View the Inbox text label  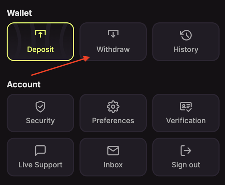tap(113, 164)
